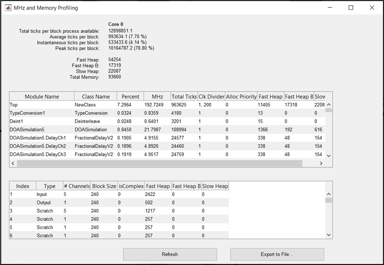The image size is (384, 265).
Task: Select the Module Name column header
Action: tap(42, 96)
